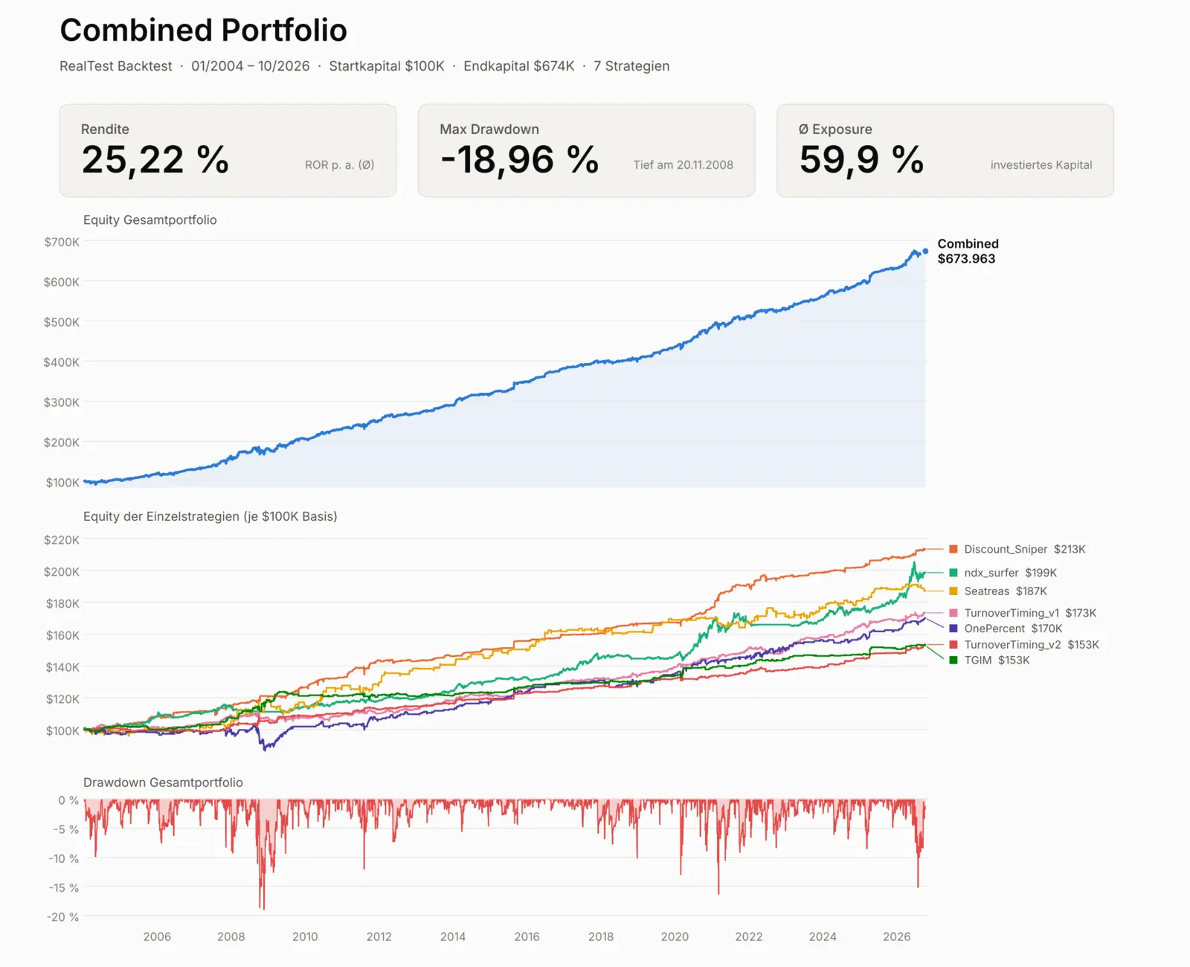Select the Seatreas $187K legend label
This screenshot has height=967, width=1190.
point(1006,591)
